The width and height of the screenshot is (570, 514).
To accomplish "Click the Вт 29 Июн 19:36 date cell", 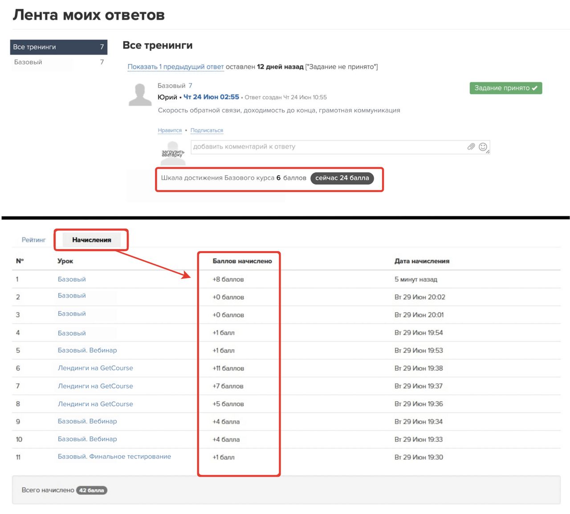I will 419,404.
